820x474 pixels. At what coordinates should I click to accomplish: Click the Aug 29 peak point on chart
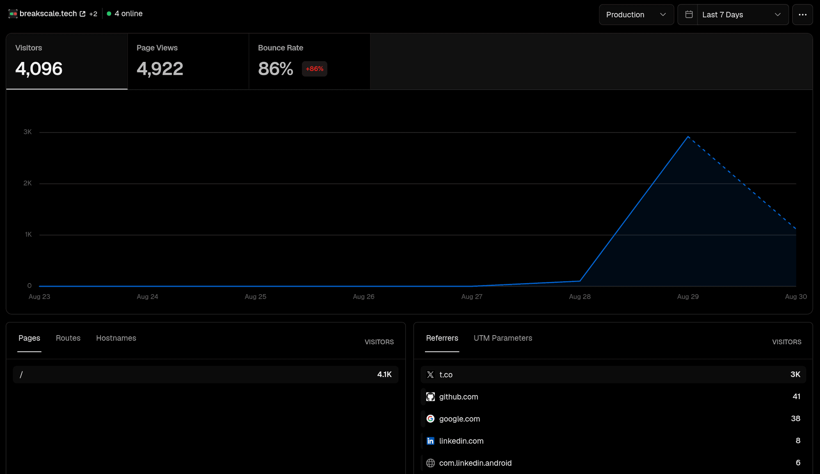(688, 137)
